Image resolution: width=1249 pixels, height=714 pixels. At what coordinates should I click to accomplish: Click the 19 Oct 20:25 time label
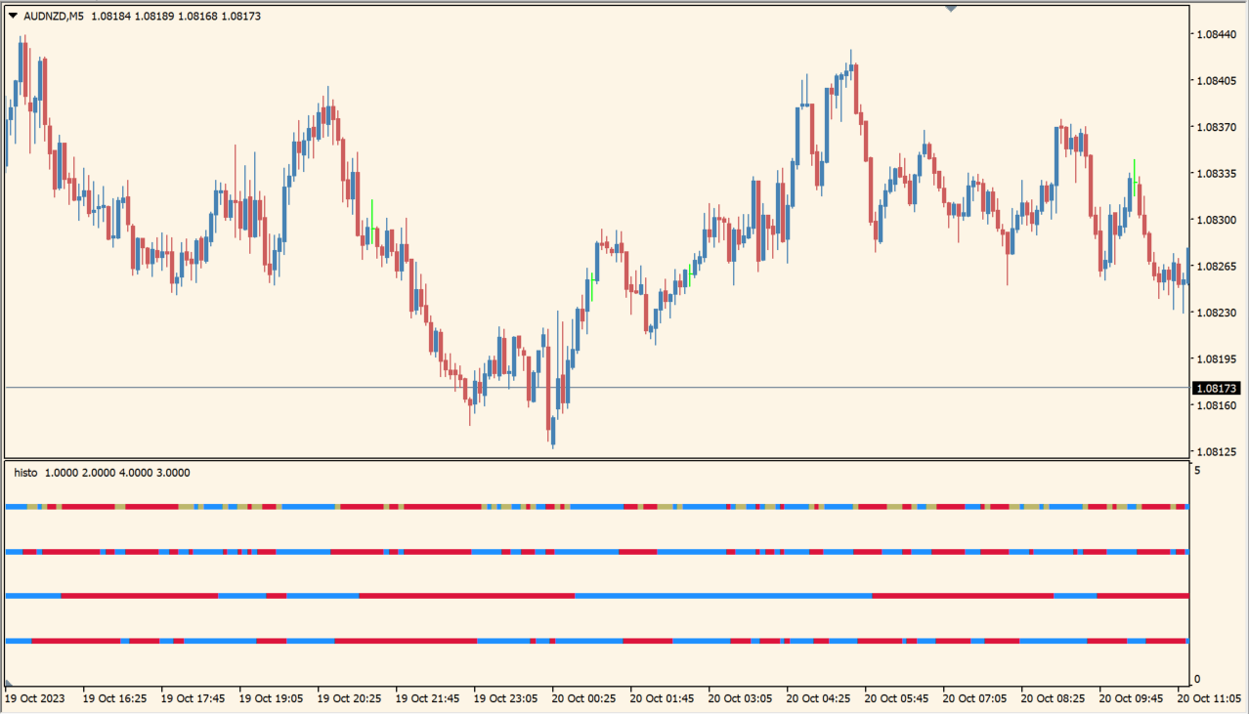pyautogui.click(x=350, y=698)
